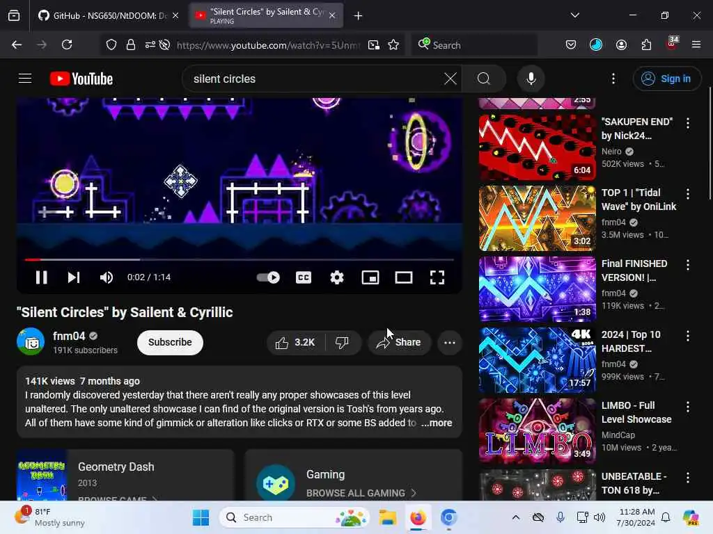Like the video

pos(295,342)
